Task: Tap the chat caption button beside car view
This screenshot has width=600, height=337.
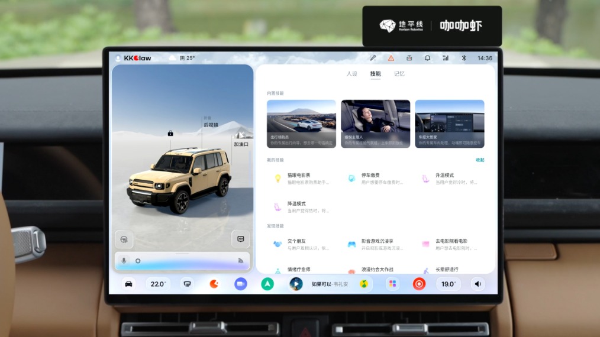Action: (x=241, y=239)
